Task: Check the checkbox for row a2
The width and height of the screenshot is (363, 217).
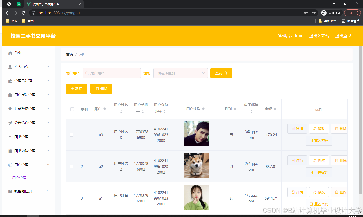Action: [x=72, y=167]
